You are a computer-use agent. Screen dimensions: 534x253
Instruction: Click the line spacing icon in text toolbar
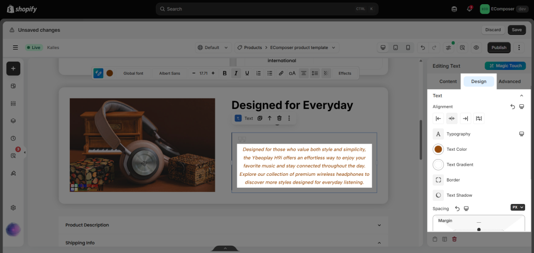point(315,73)
